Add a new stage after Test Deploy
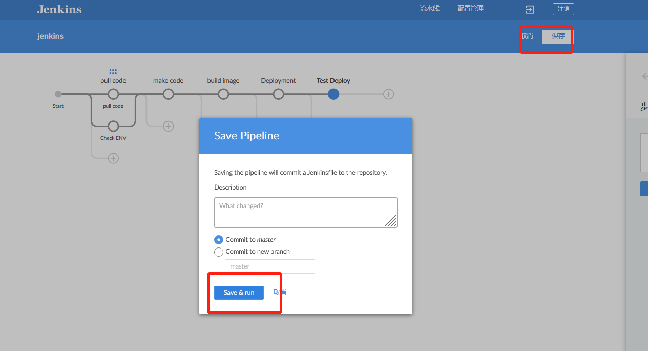This screenshot has width=648, height=351. click(389, 94)
